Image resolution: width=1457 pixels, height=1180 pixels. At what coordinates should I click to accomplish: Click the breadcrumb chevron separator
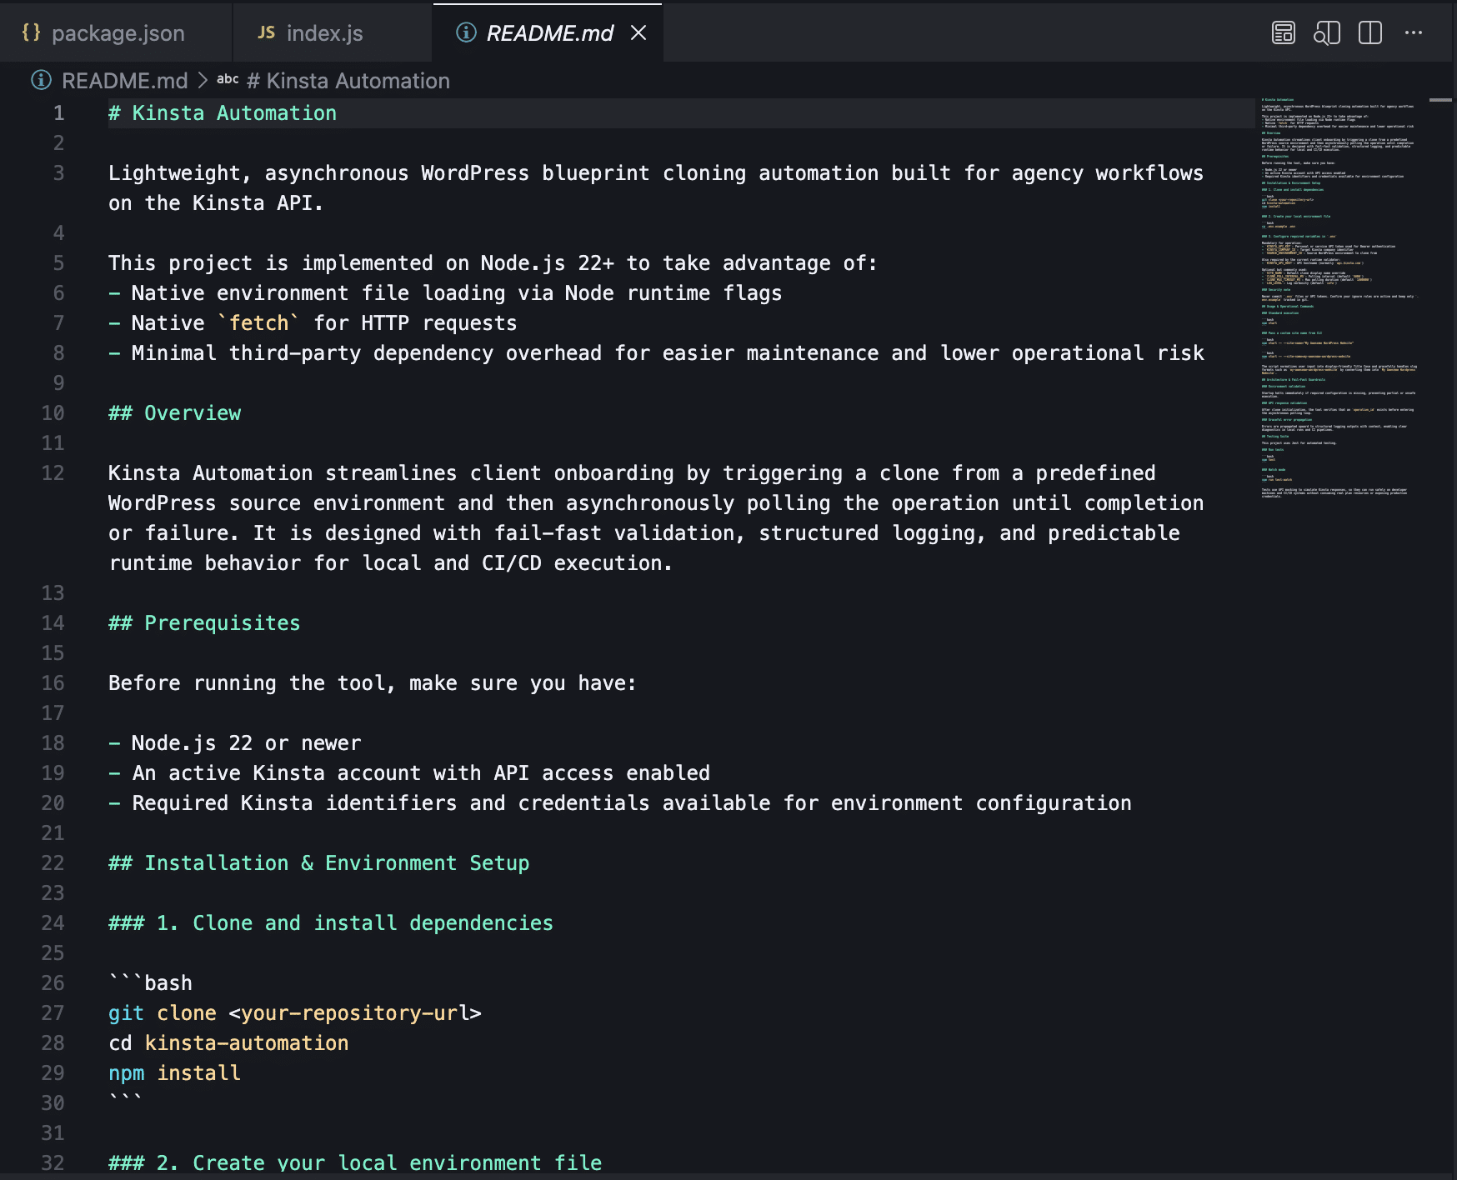click(x=203, y=81)
